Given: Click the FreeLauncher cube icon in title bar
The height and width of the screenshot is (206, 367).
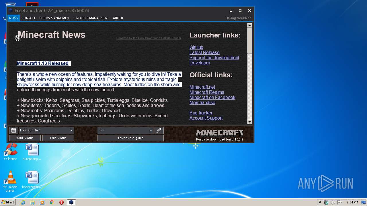Looking at the screenshot, I should 11,11.
